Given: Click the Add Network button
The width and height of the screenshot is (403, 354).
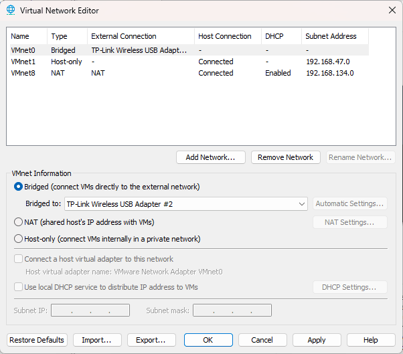Looking at the screenshot, I should click(x=211, y=157).
